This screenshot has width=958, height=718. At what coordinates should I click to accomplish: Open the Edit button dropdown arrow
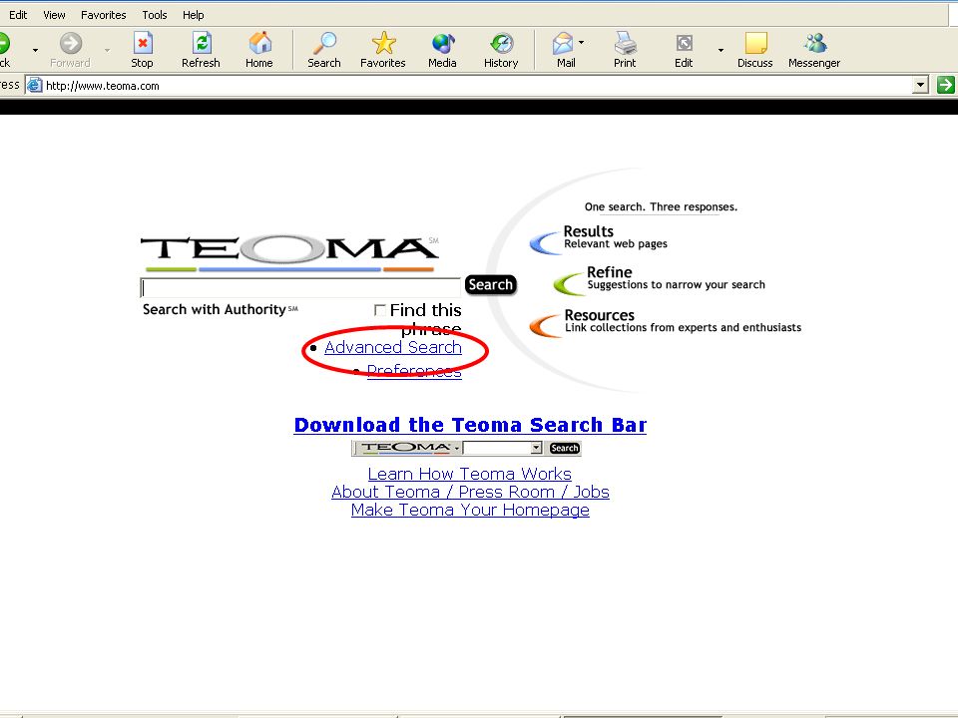pos(720,50)
